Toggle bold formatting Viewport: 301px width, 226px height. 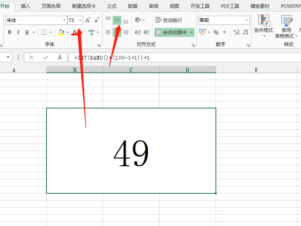(x=9, y=32)
